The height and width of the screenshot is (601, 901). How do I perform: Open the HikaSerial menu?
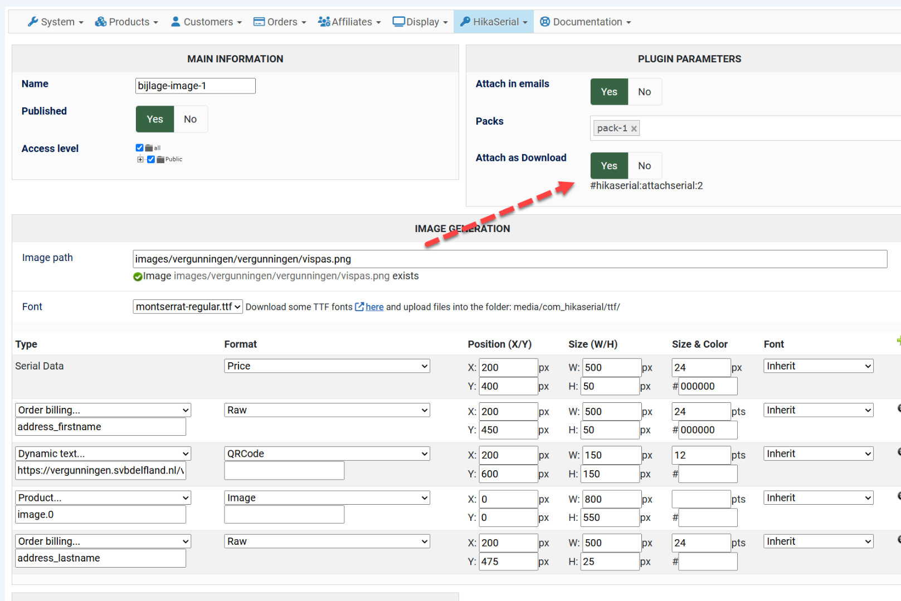click(x=494, y=22)
